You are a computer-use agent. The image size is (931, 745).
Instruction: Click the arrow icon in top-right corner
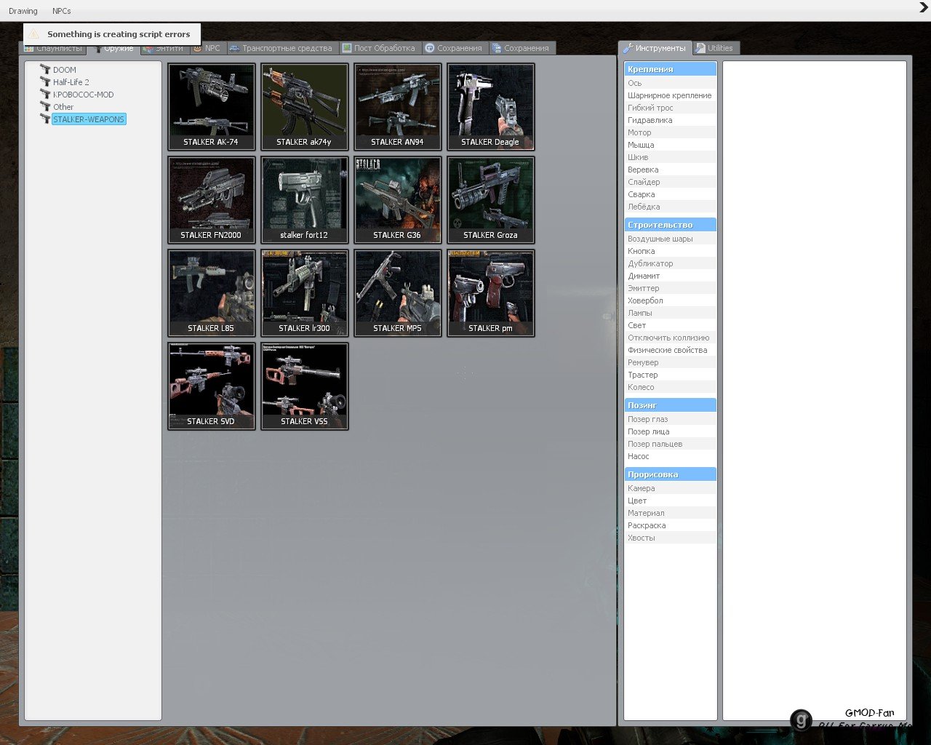924,8
